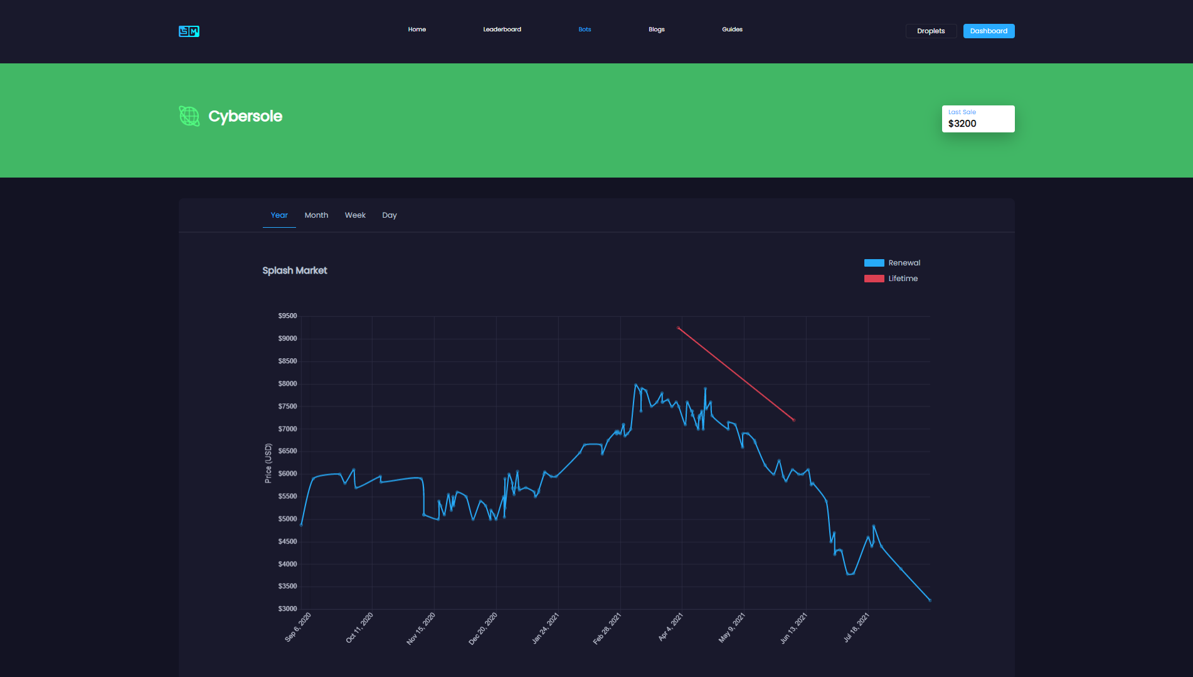
Task: Hide Lifetime data via legend label
Action: point(903,279)
